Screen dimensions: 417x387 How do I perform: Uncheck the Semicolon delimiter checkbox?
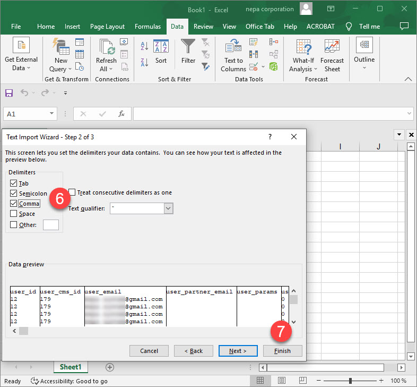pyautogui.click(x=13, y=193)
